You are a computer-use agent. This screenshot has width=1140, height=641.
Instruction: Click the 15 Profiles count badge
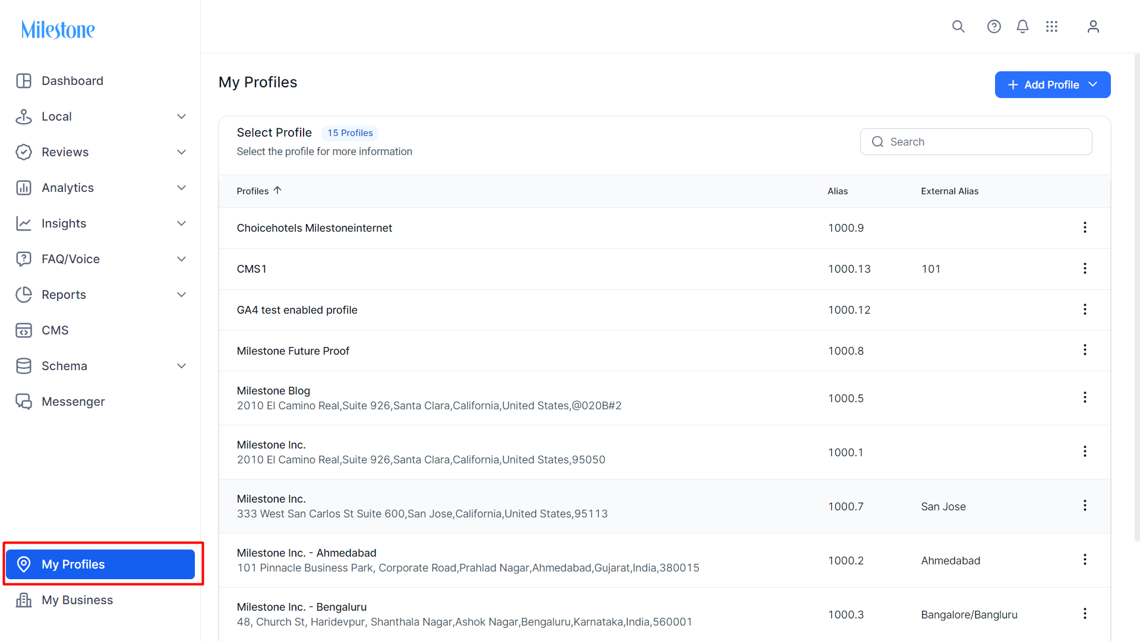(350, 133)
